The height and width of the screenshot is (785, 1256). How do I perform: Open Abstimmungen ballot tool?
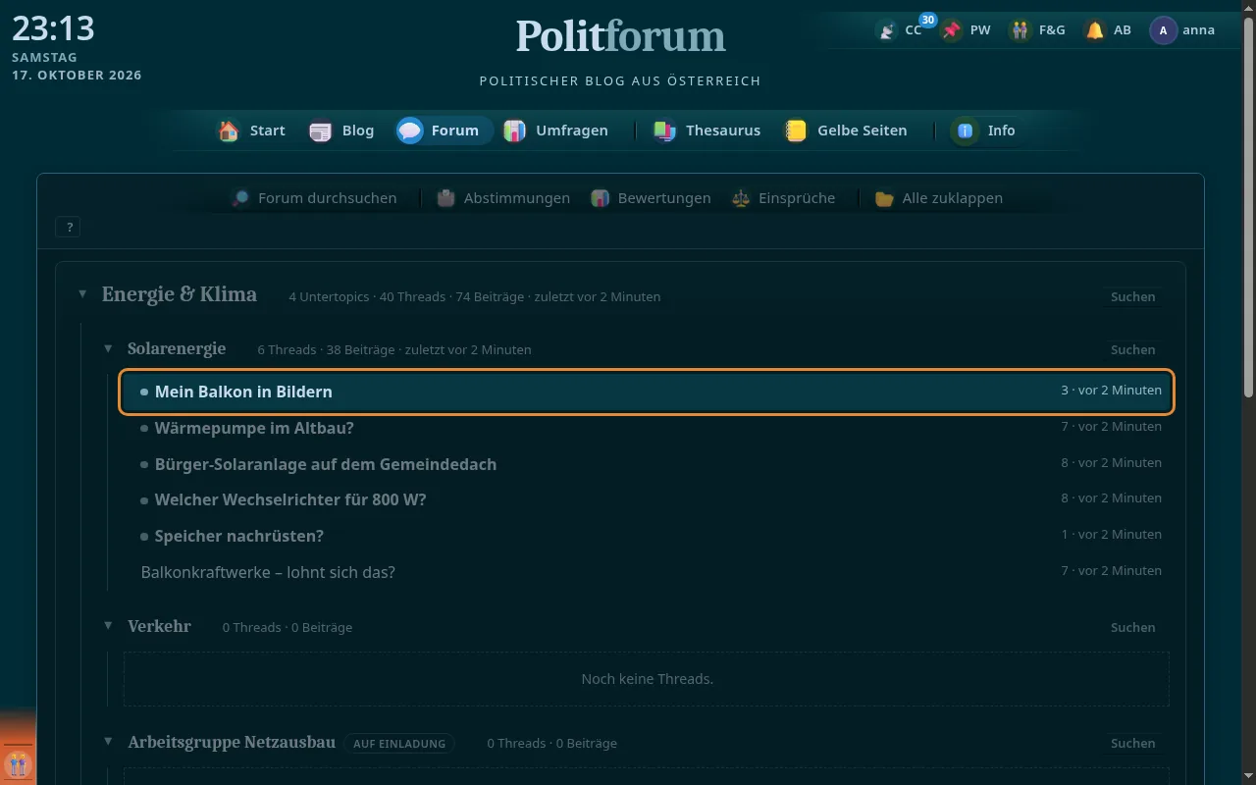503,198
